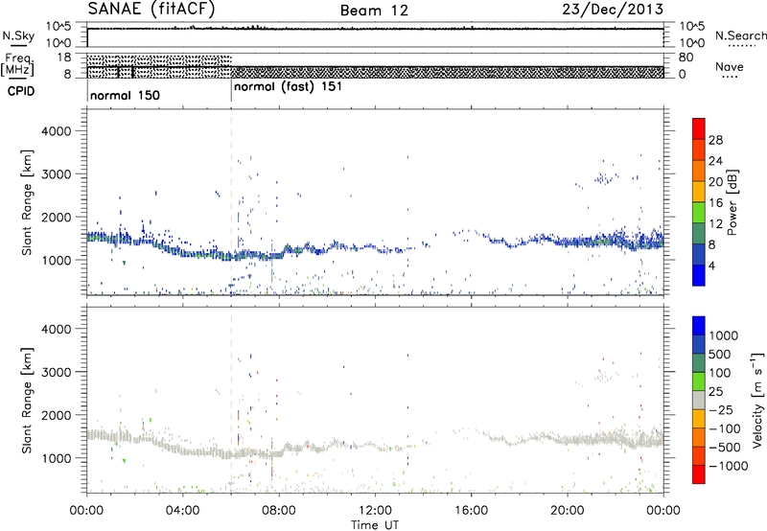Click the 'N.Sky' legend label
Screen dimensions: 767x531
click(18, 35)
